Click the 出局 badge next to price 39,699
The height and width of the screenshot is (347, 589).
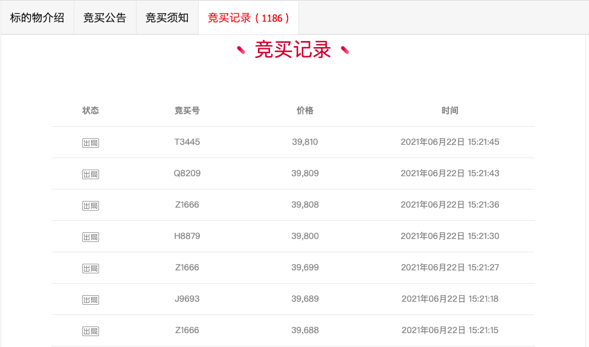pos(91,269)
